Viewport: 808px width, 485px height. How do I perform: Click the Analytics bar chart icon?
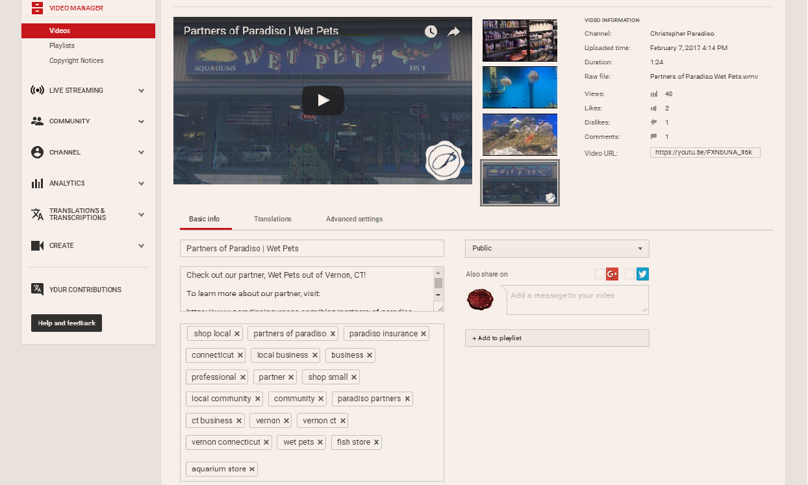pyautogui.click(x=37, y=184)
